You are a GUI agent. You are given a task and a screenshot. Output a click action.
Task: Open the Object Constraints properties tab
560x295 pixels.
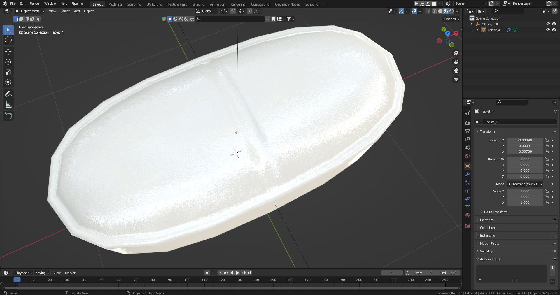(468, 199)
